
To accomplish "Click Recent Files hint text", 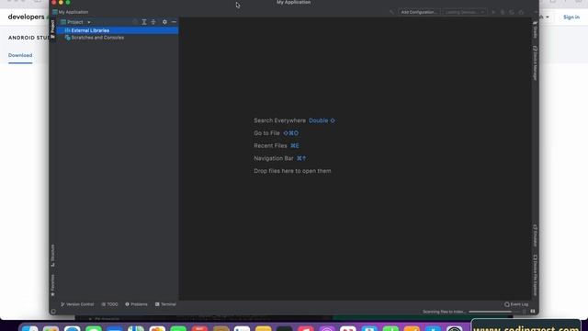I will tap(270, 145).
